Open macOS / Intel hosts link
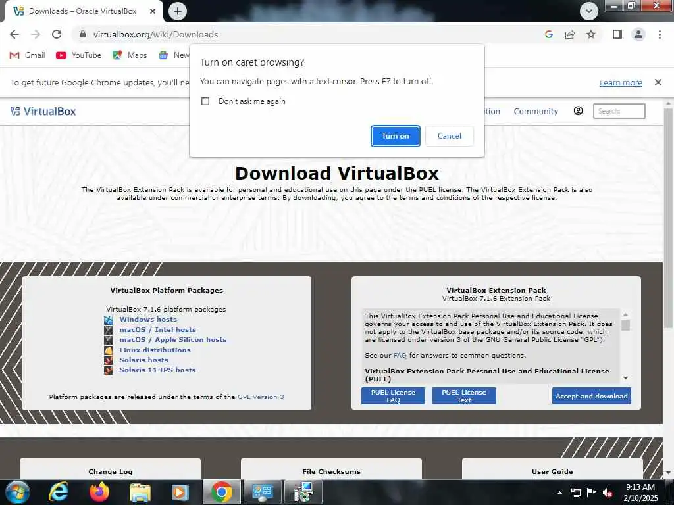Screen dimensions: 674x505 click(x=158, y=330)
